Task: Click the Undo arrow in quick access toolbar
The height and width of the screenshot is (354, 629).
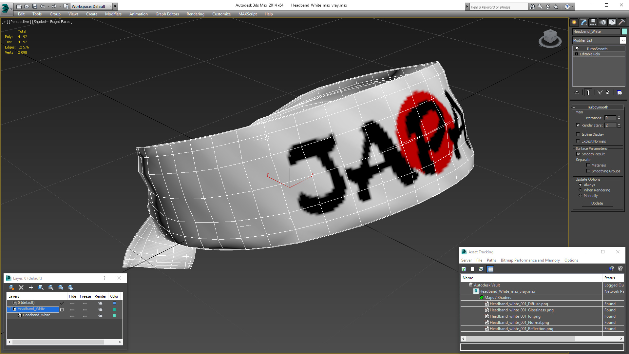Action: (x=43, y=6)
